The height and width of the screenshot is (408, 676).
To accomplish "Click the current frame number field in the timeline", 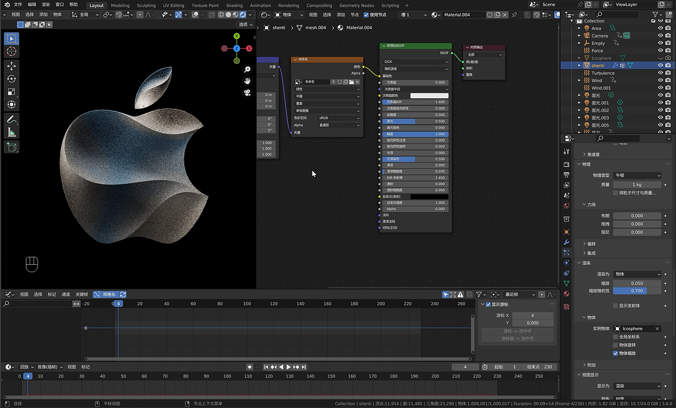I will click(x=465, y=366).
